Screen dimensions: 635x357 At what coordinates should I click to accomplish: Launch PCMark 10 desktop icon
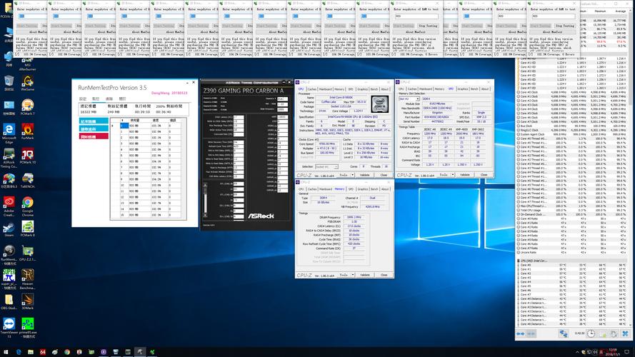(x=28, y=156)
